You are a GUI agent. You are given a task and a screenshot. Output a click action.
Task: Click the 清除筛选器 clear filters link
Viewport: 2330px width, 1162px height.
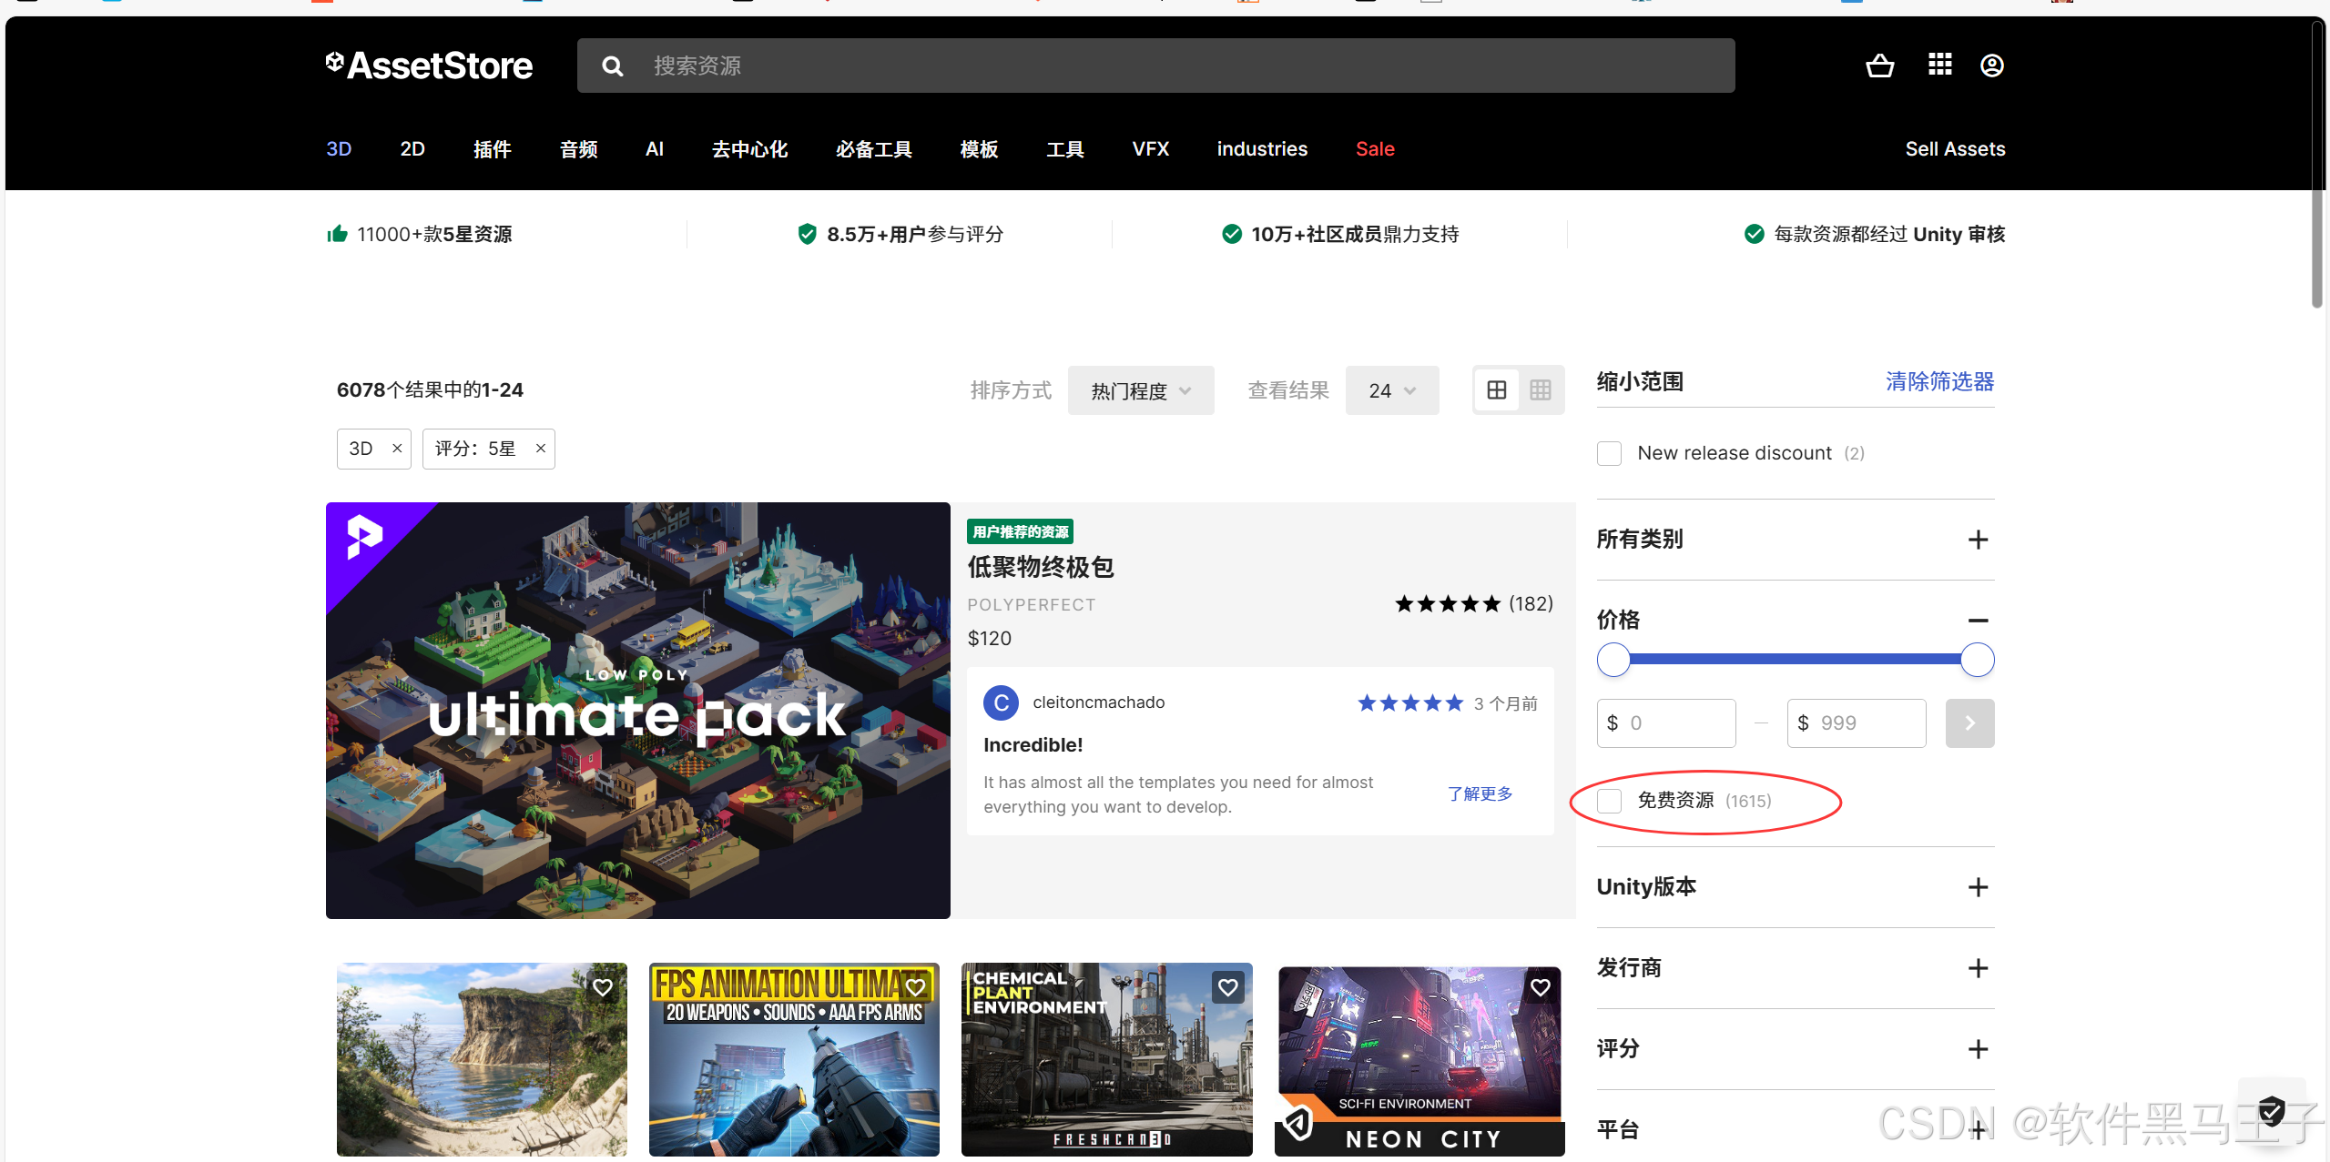tap(1939, 381)
